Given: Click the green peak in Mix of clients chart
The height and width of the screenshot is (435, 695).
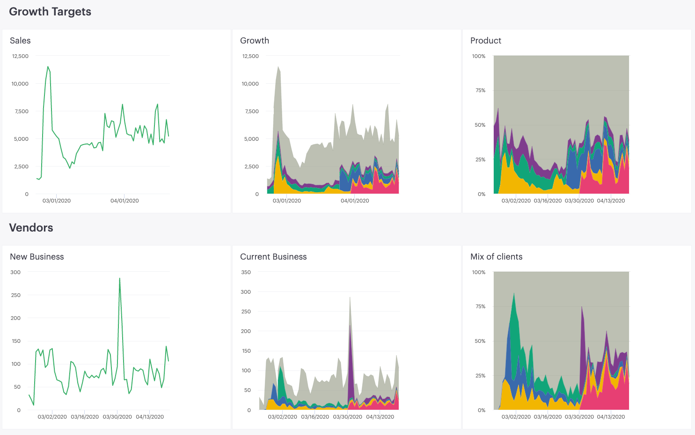Looking at the screenshot, I should coord(514,295).
